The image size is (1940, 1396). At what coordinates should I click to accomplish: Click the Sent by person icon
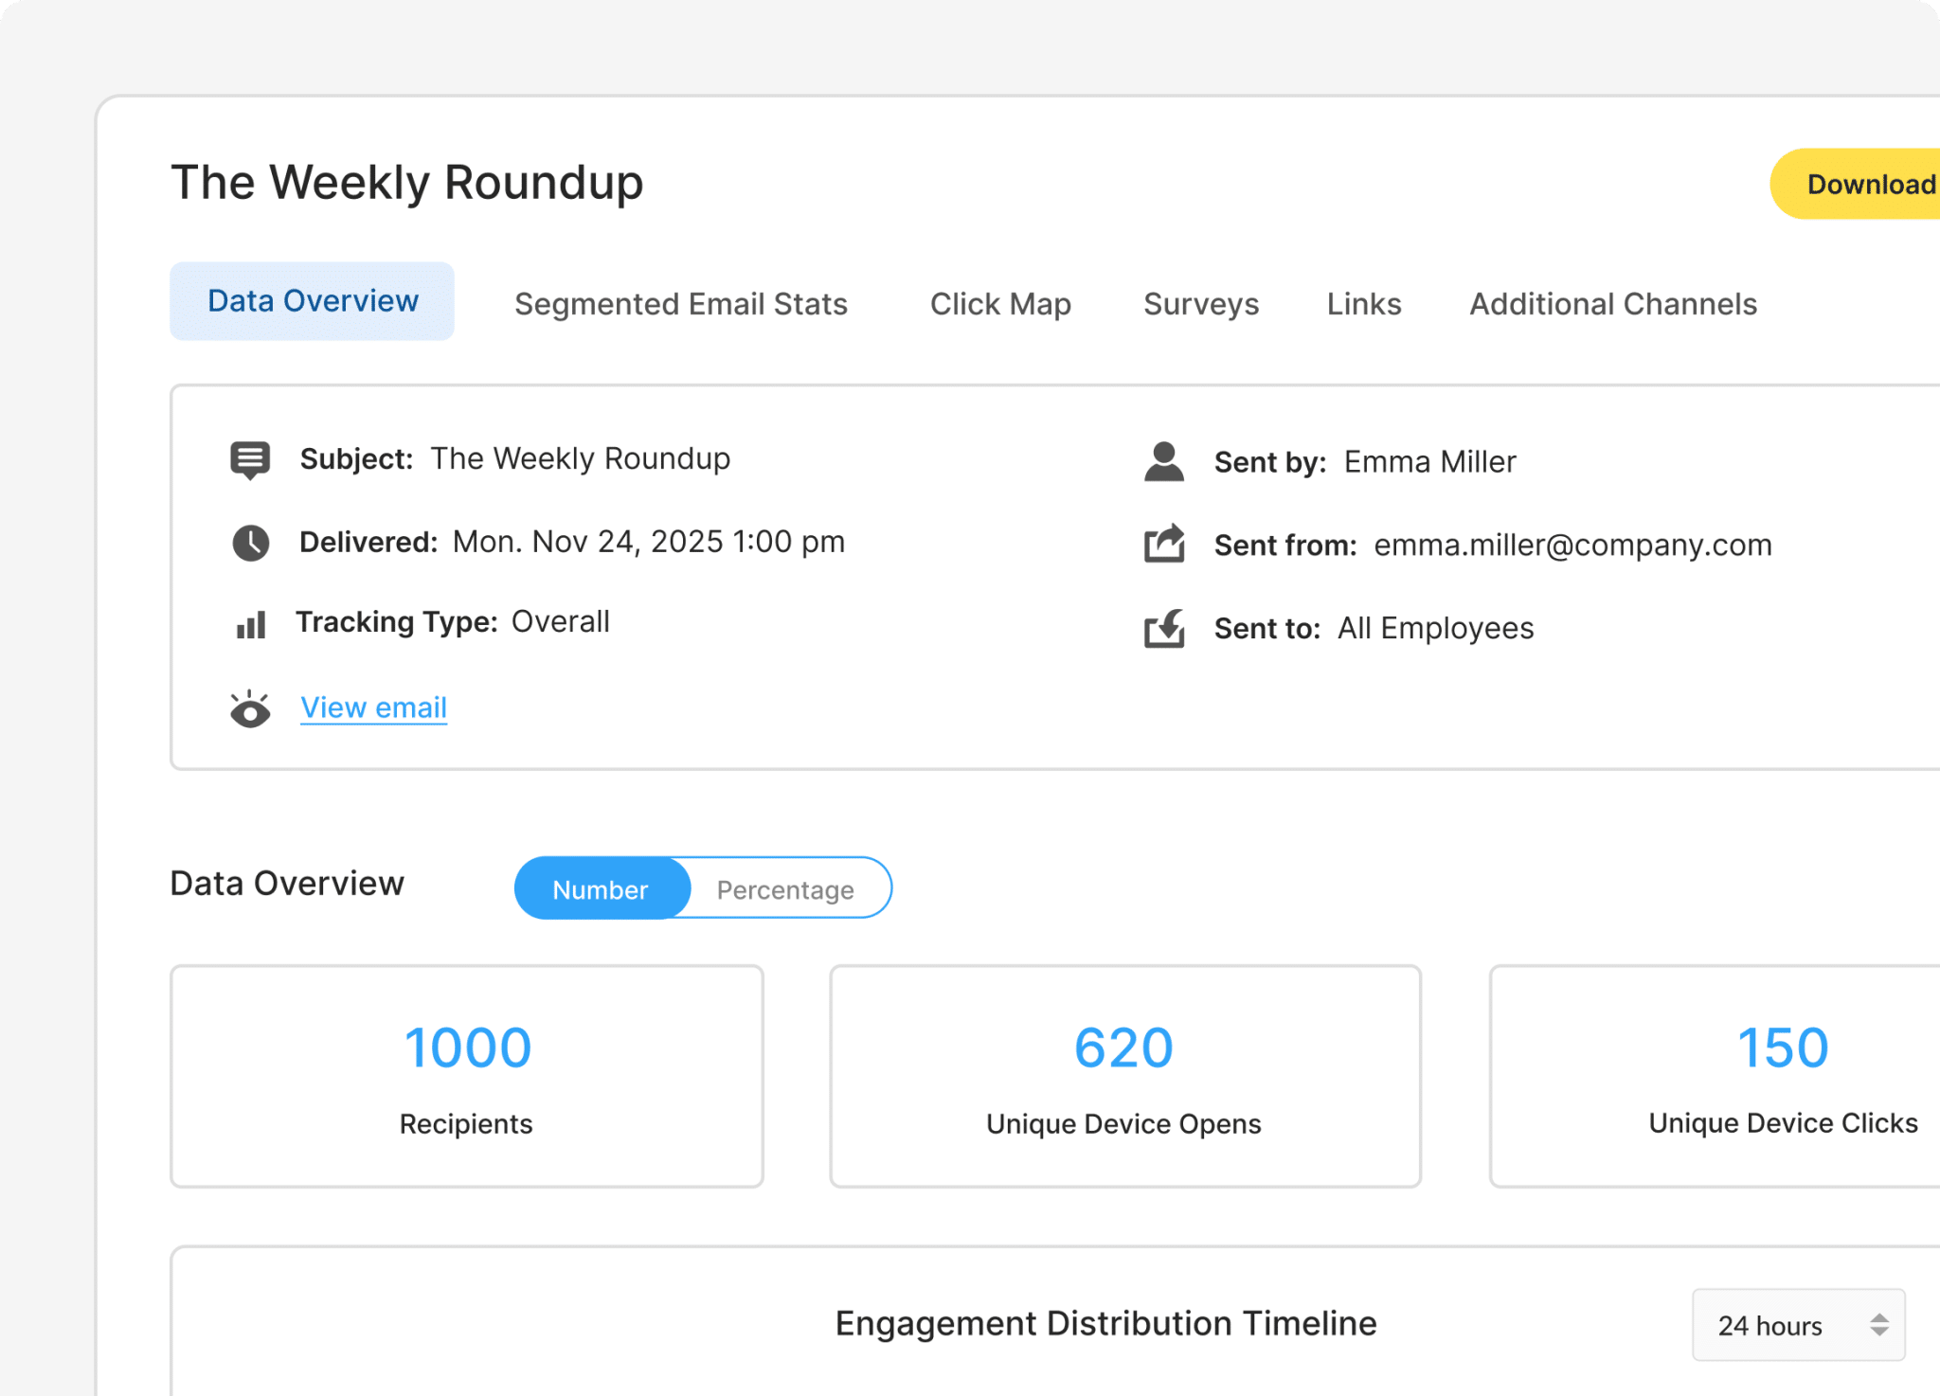(x=1163, y=462)
